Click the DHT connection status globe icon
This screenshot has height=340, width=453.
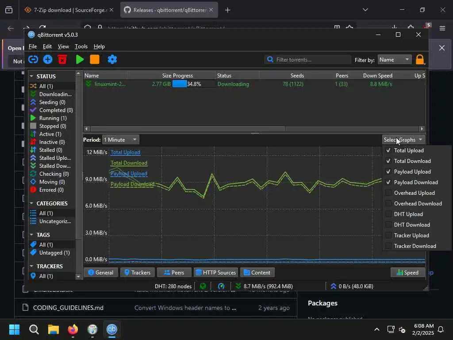pos(203,286)
